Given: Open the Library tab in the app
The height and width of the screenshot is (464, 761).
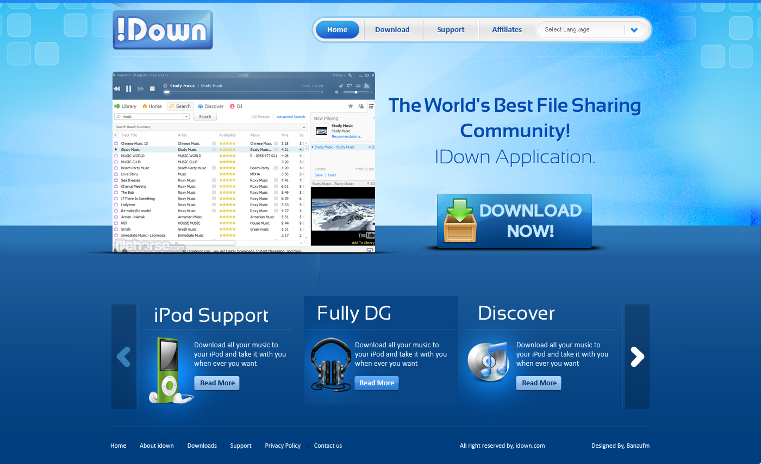Looking at the screenshot, I should (x=126, y=106).
